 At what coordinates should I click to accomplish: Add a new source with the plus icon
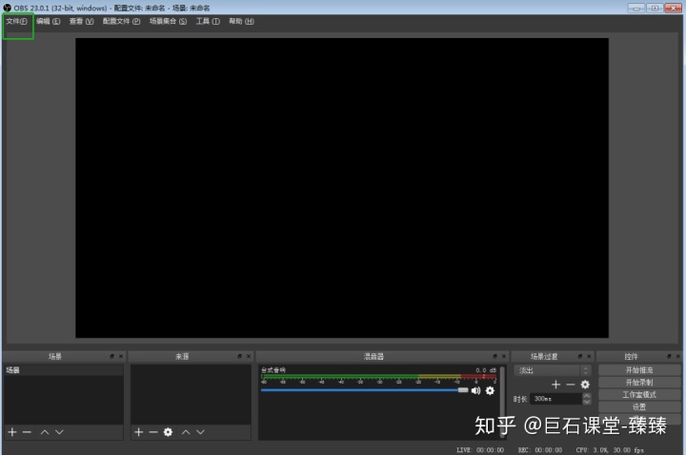tap(139, 432)
